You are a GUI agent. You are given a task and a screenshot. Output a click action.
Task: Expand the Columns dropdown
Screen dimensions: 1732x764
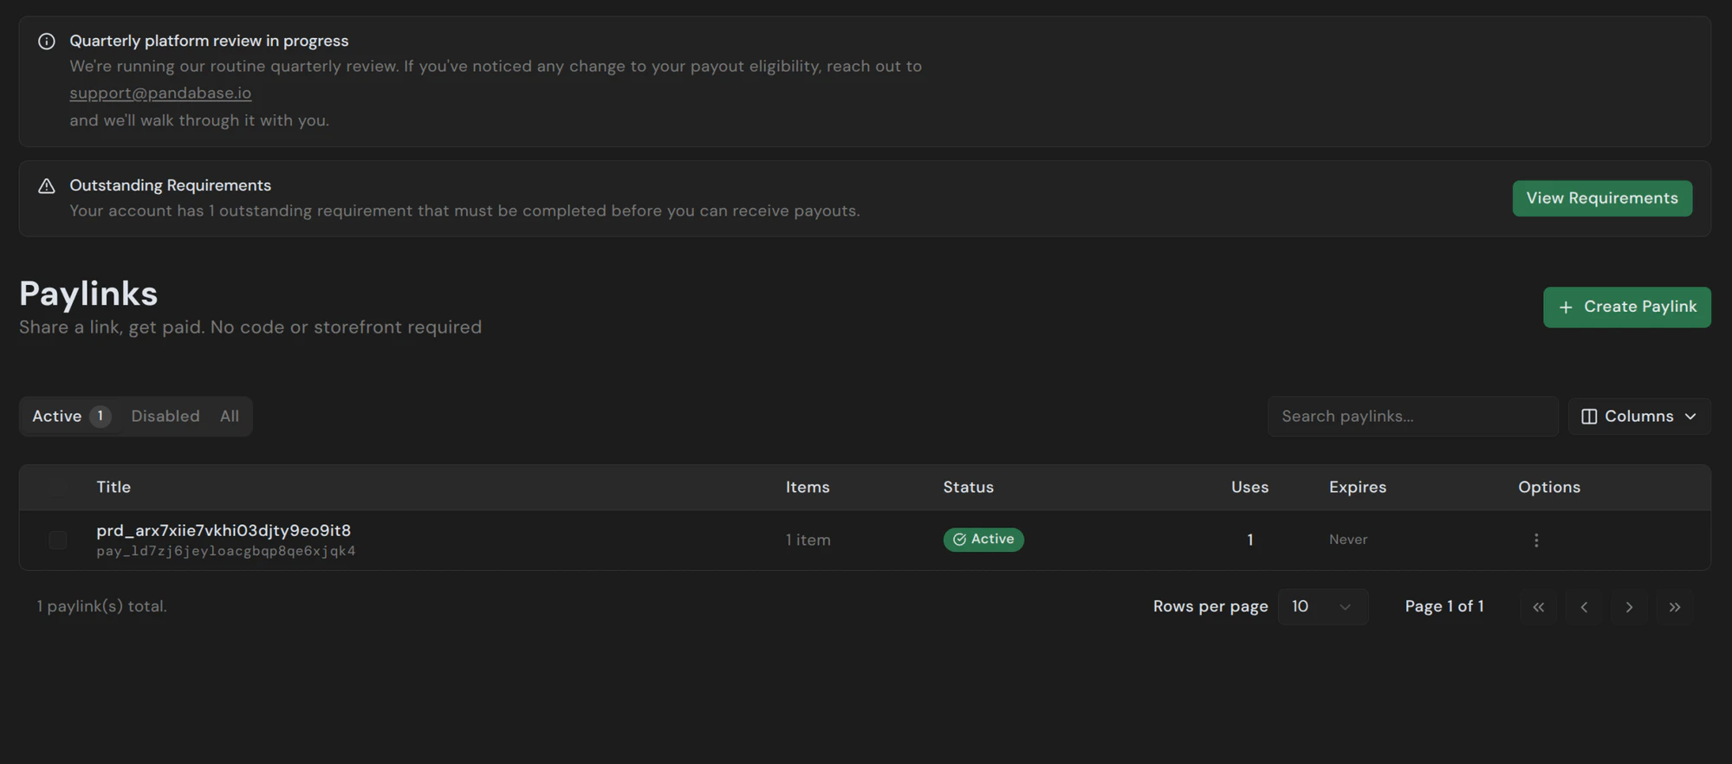1639,417
